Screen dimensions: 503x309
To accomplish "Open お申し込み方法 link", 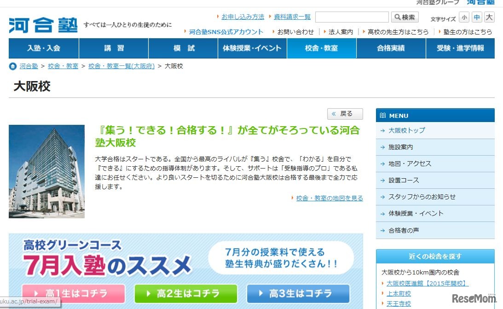I will 243,17.
